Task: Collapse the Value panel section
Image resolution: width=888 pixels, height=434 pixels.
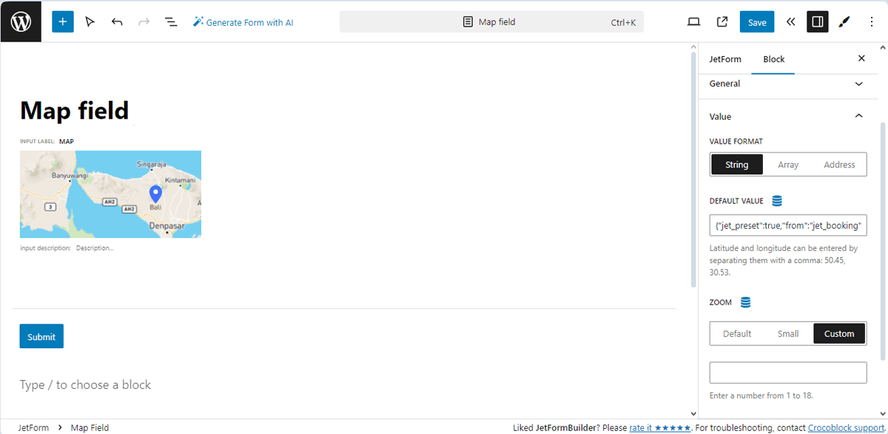Action: click(x=858, y=116)
